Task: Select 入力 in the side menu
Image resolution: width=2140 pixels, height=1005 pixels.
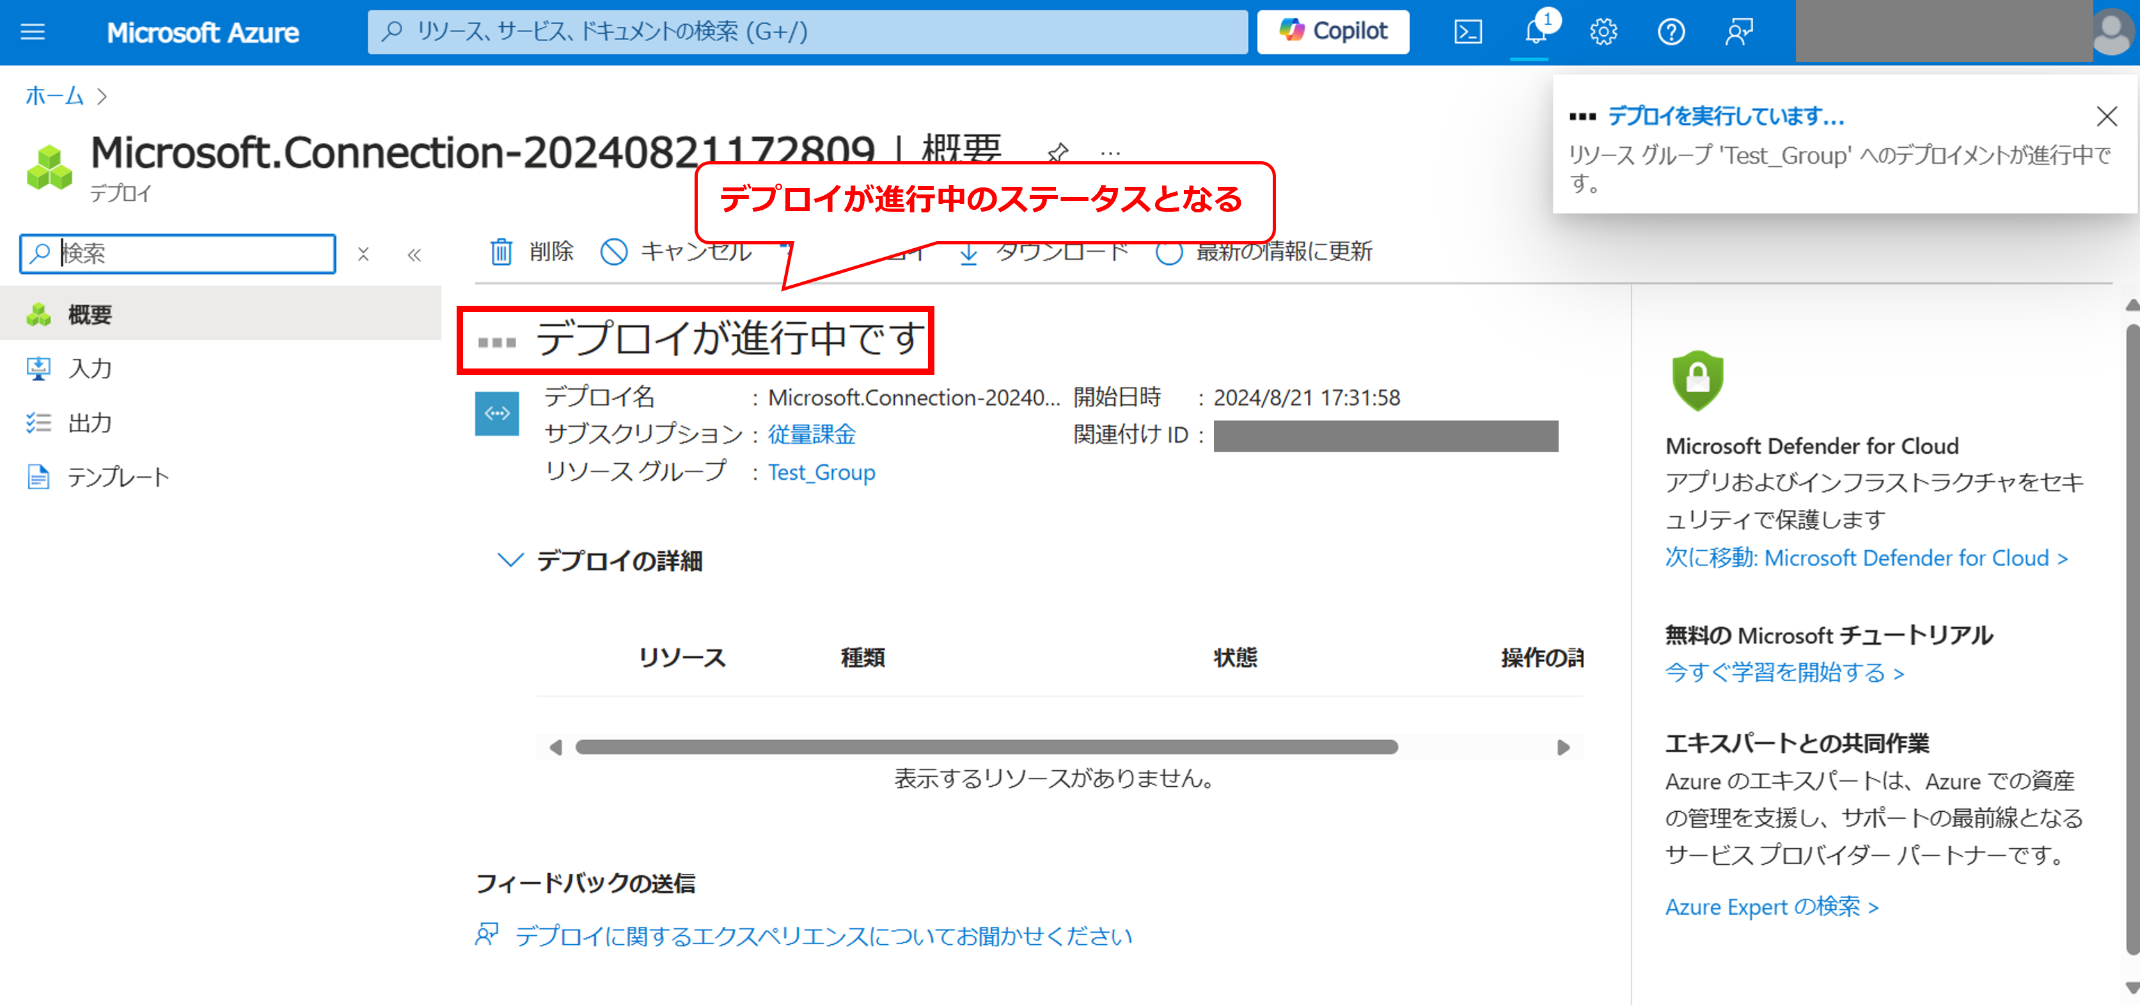Action: (x=90, y=368)
